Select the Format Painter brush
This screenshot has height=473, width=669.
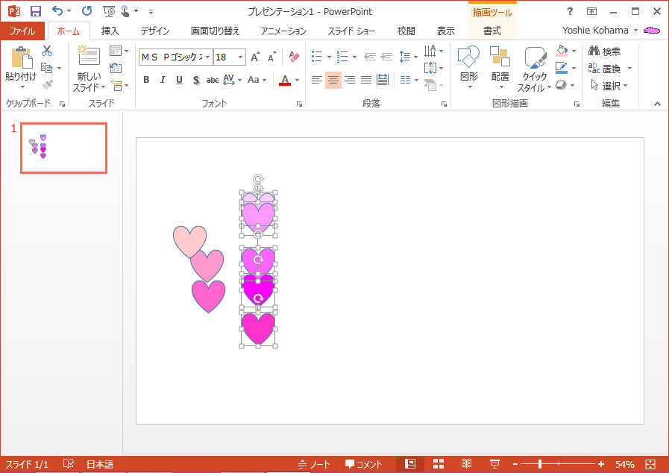click(47, 85)
